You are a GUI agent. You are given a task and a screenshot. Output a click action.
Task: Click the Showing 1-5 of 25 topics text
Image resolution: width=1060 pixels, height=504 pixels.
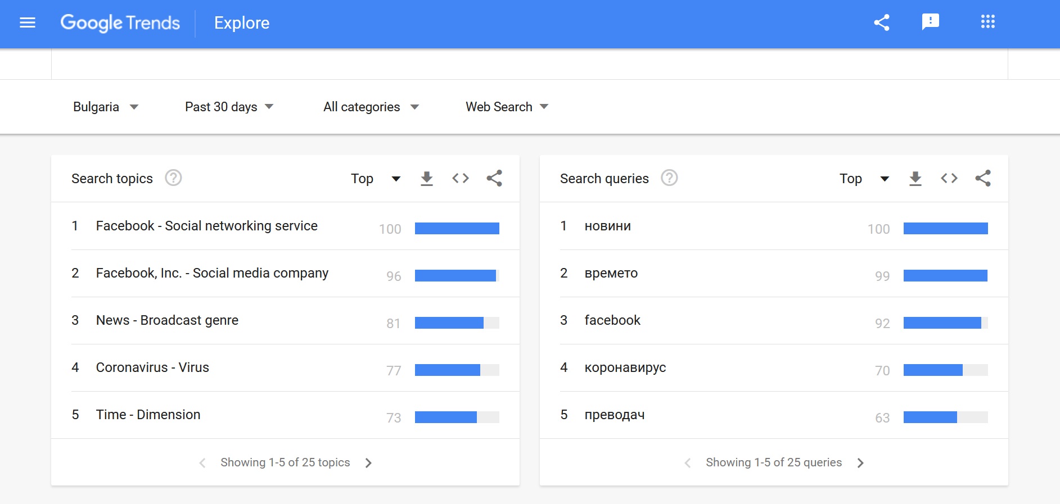point(285,462)
